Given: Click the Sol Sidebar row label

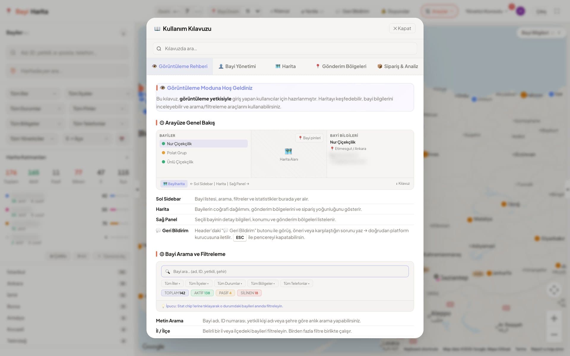Looking at the screenshot, I should click(x=168, y=199).
